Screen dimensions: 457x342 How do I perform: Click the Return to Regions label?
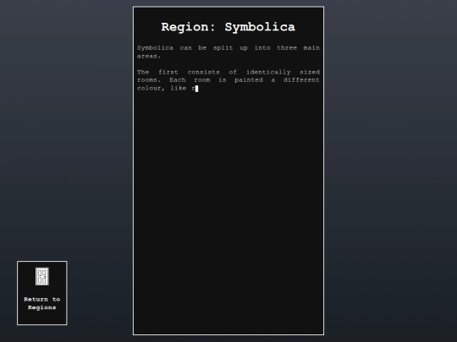42,303
